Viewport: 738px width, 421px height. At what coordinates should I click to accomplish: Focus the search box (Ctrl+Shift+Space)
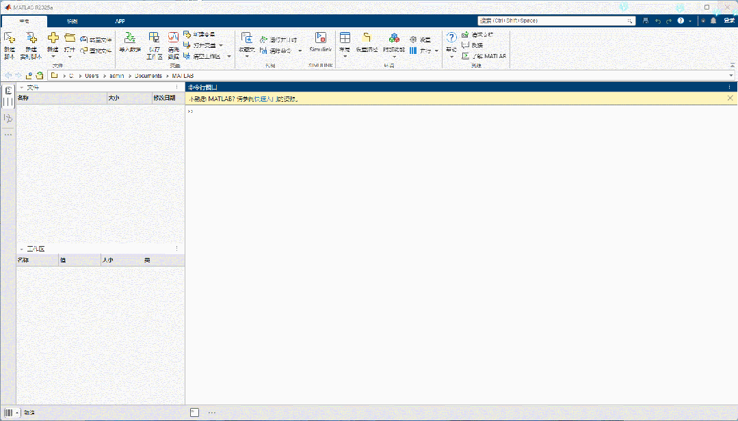coord(556,21)
